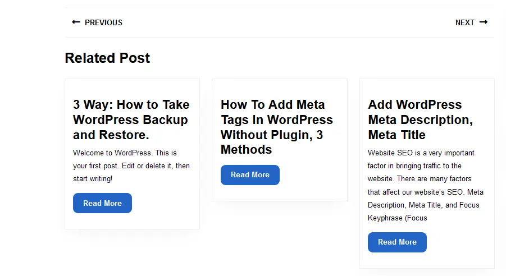Select the WordPress Backup and Restore card
This screenshot has width=506, height=276.
[133, 154]
